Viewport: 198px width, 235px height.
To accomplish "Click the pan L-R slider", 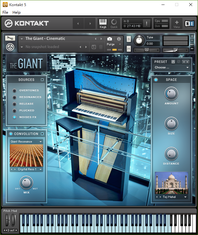I will point(147,50).
